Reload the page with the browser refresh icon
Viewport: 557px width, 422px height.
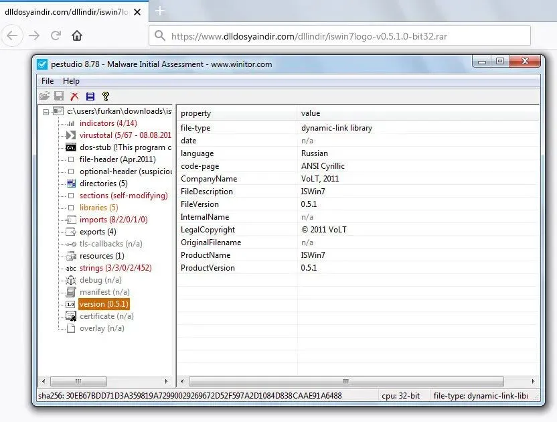pyautogui.click(x=56, y=36)
